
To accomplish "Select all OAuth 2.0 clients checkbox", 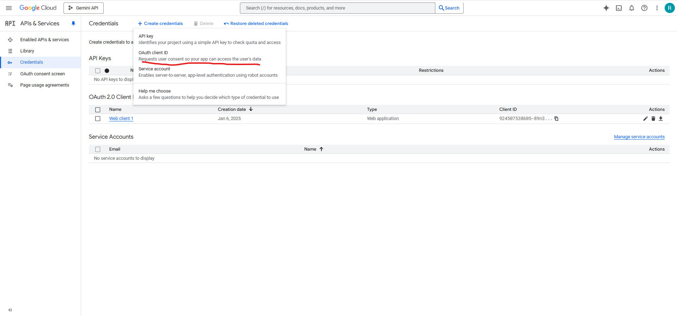I will 98,110.
